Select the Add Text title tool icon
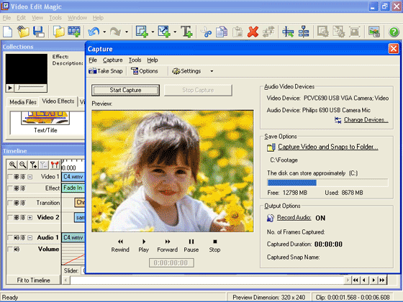This screenshot has width=403, height=302. pyautogui.click(x=186, y=32)
